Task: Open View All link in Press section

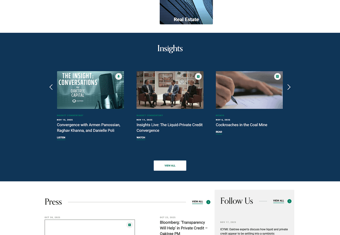Action: (197, 202)
